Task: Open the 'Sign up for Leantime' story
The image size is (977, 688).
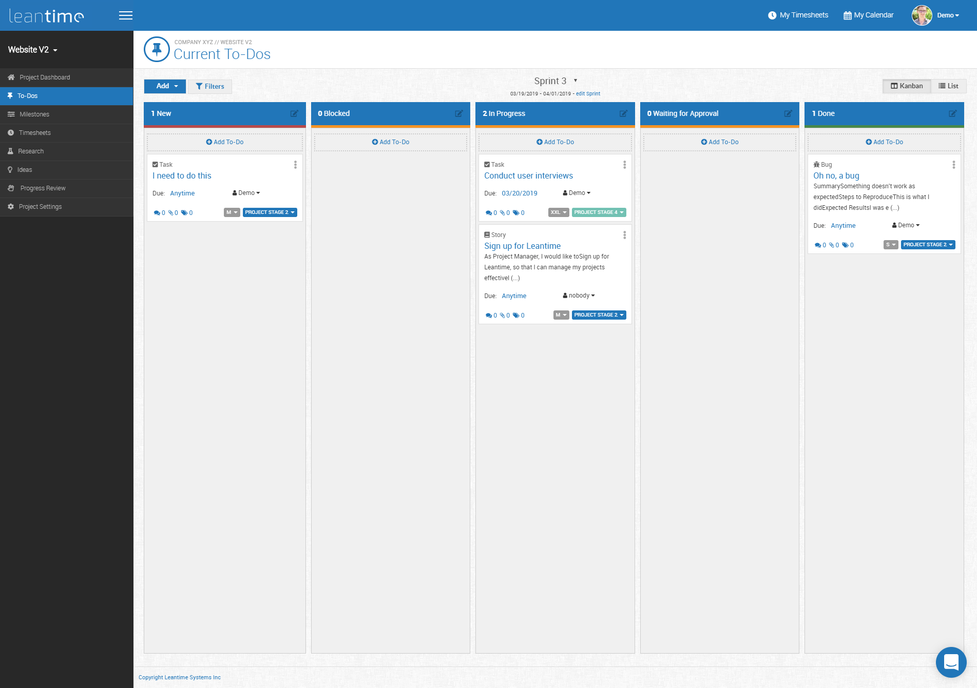Action: [x=522, y=246]
